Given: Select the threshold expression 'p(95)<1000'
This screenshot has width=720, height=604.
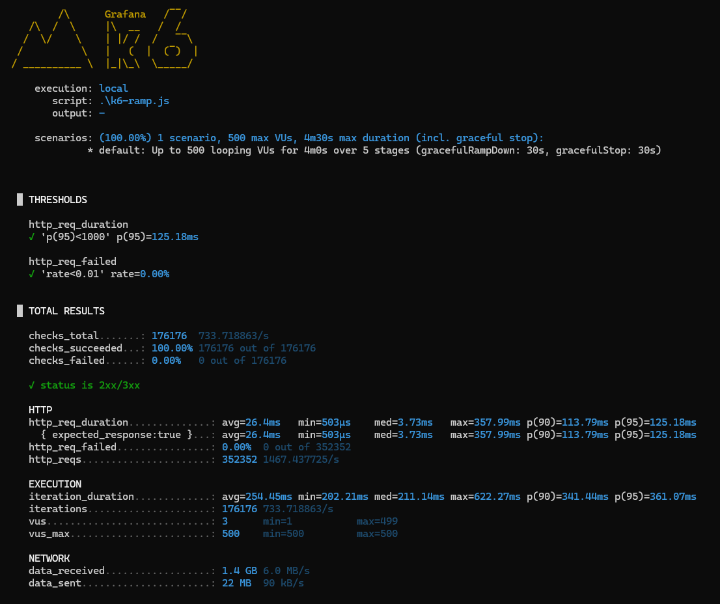Looking at the screenshot, I should coord(76,237).
